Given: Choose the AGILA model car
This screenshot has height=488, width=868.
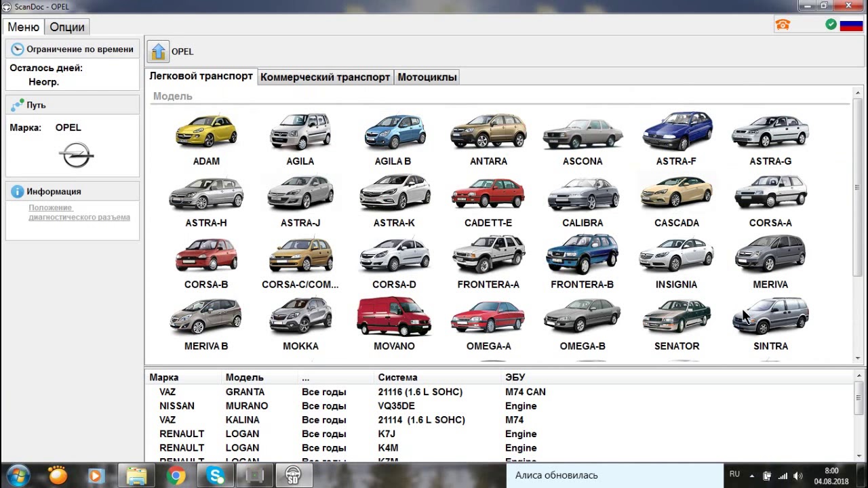Looking at the screenshot, I should [x=300, y=131].
